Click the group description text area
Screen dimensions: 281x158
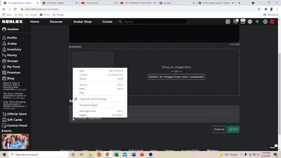tap(154, 34)
